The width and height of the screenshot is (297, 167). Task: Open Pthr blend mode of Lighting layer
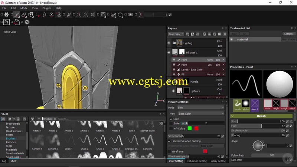[x=219, y=41]
